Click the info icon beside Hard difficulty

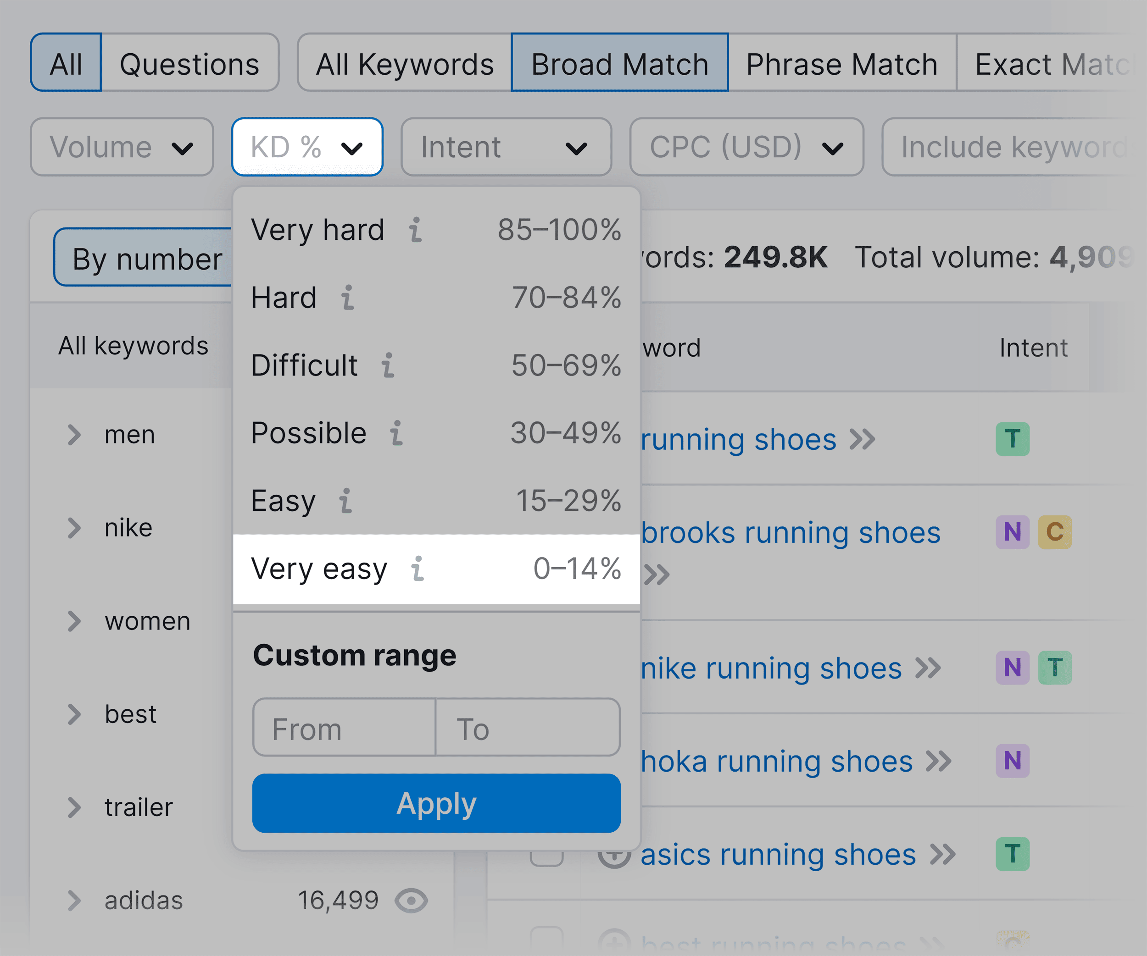pos(348,298)
